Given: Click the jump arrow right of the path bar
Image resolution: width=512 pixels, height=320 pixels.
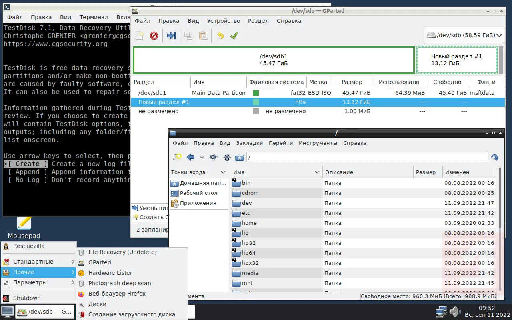Looking at the screenshot, I should click(x=495, y=157).
